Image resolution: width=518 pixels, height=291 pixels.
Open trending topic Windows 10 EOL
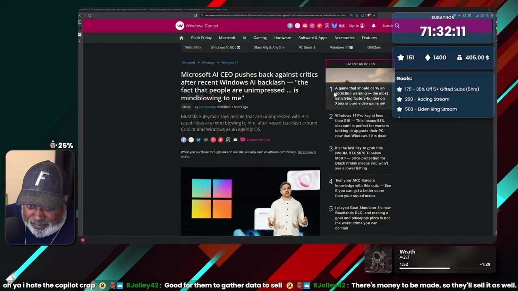225,47
